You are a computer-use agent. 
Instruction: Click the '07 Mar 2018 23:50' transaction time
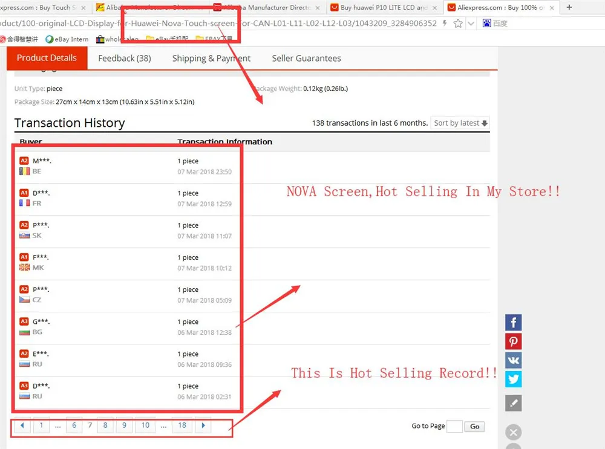click(x=204, y=172)
